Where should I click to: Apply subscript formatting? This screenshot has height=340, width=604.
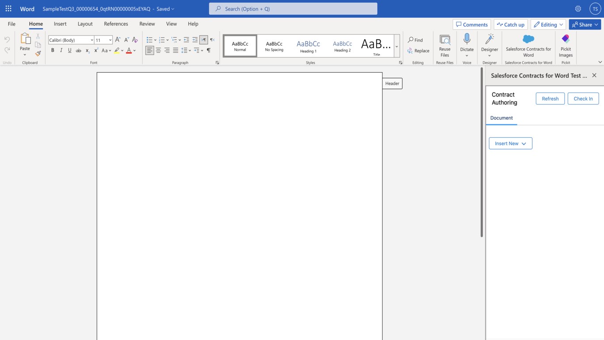[x=88, y=50]
